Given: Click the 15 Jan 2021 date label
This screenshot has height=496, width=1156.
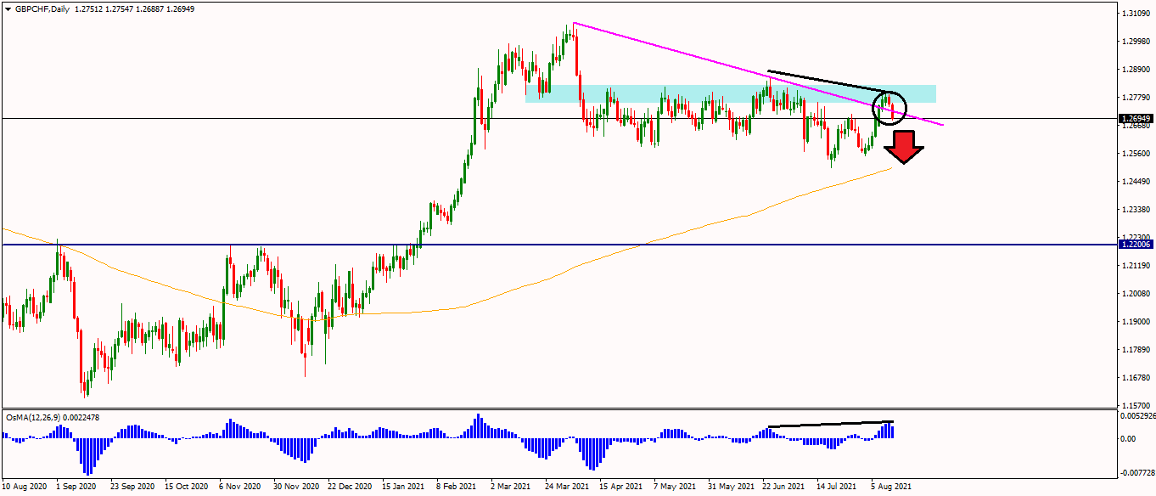Looking at the screenshot, I should pos(403,487).
